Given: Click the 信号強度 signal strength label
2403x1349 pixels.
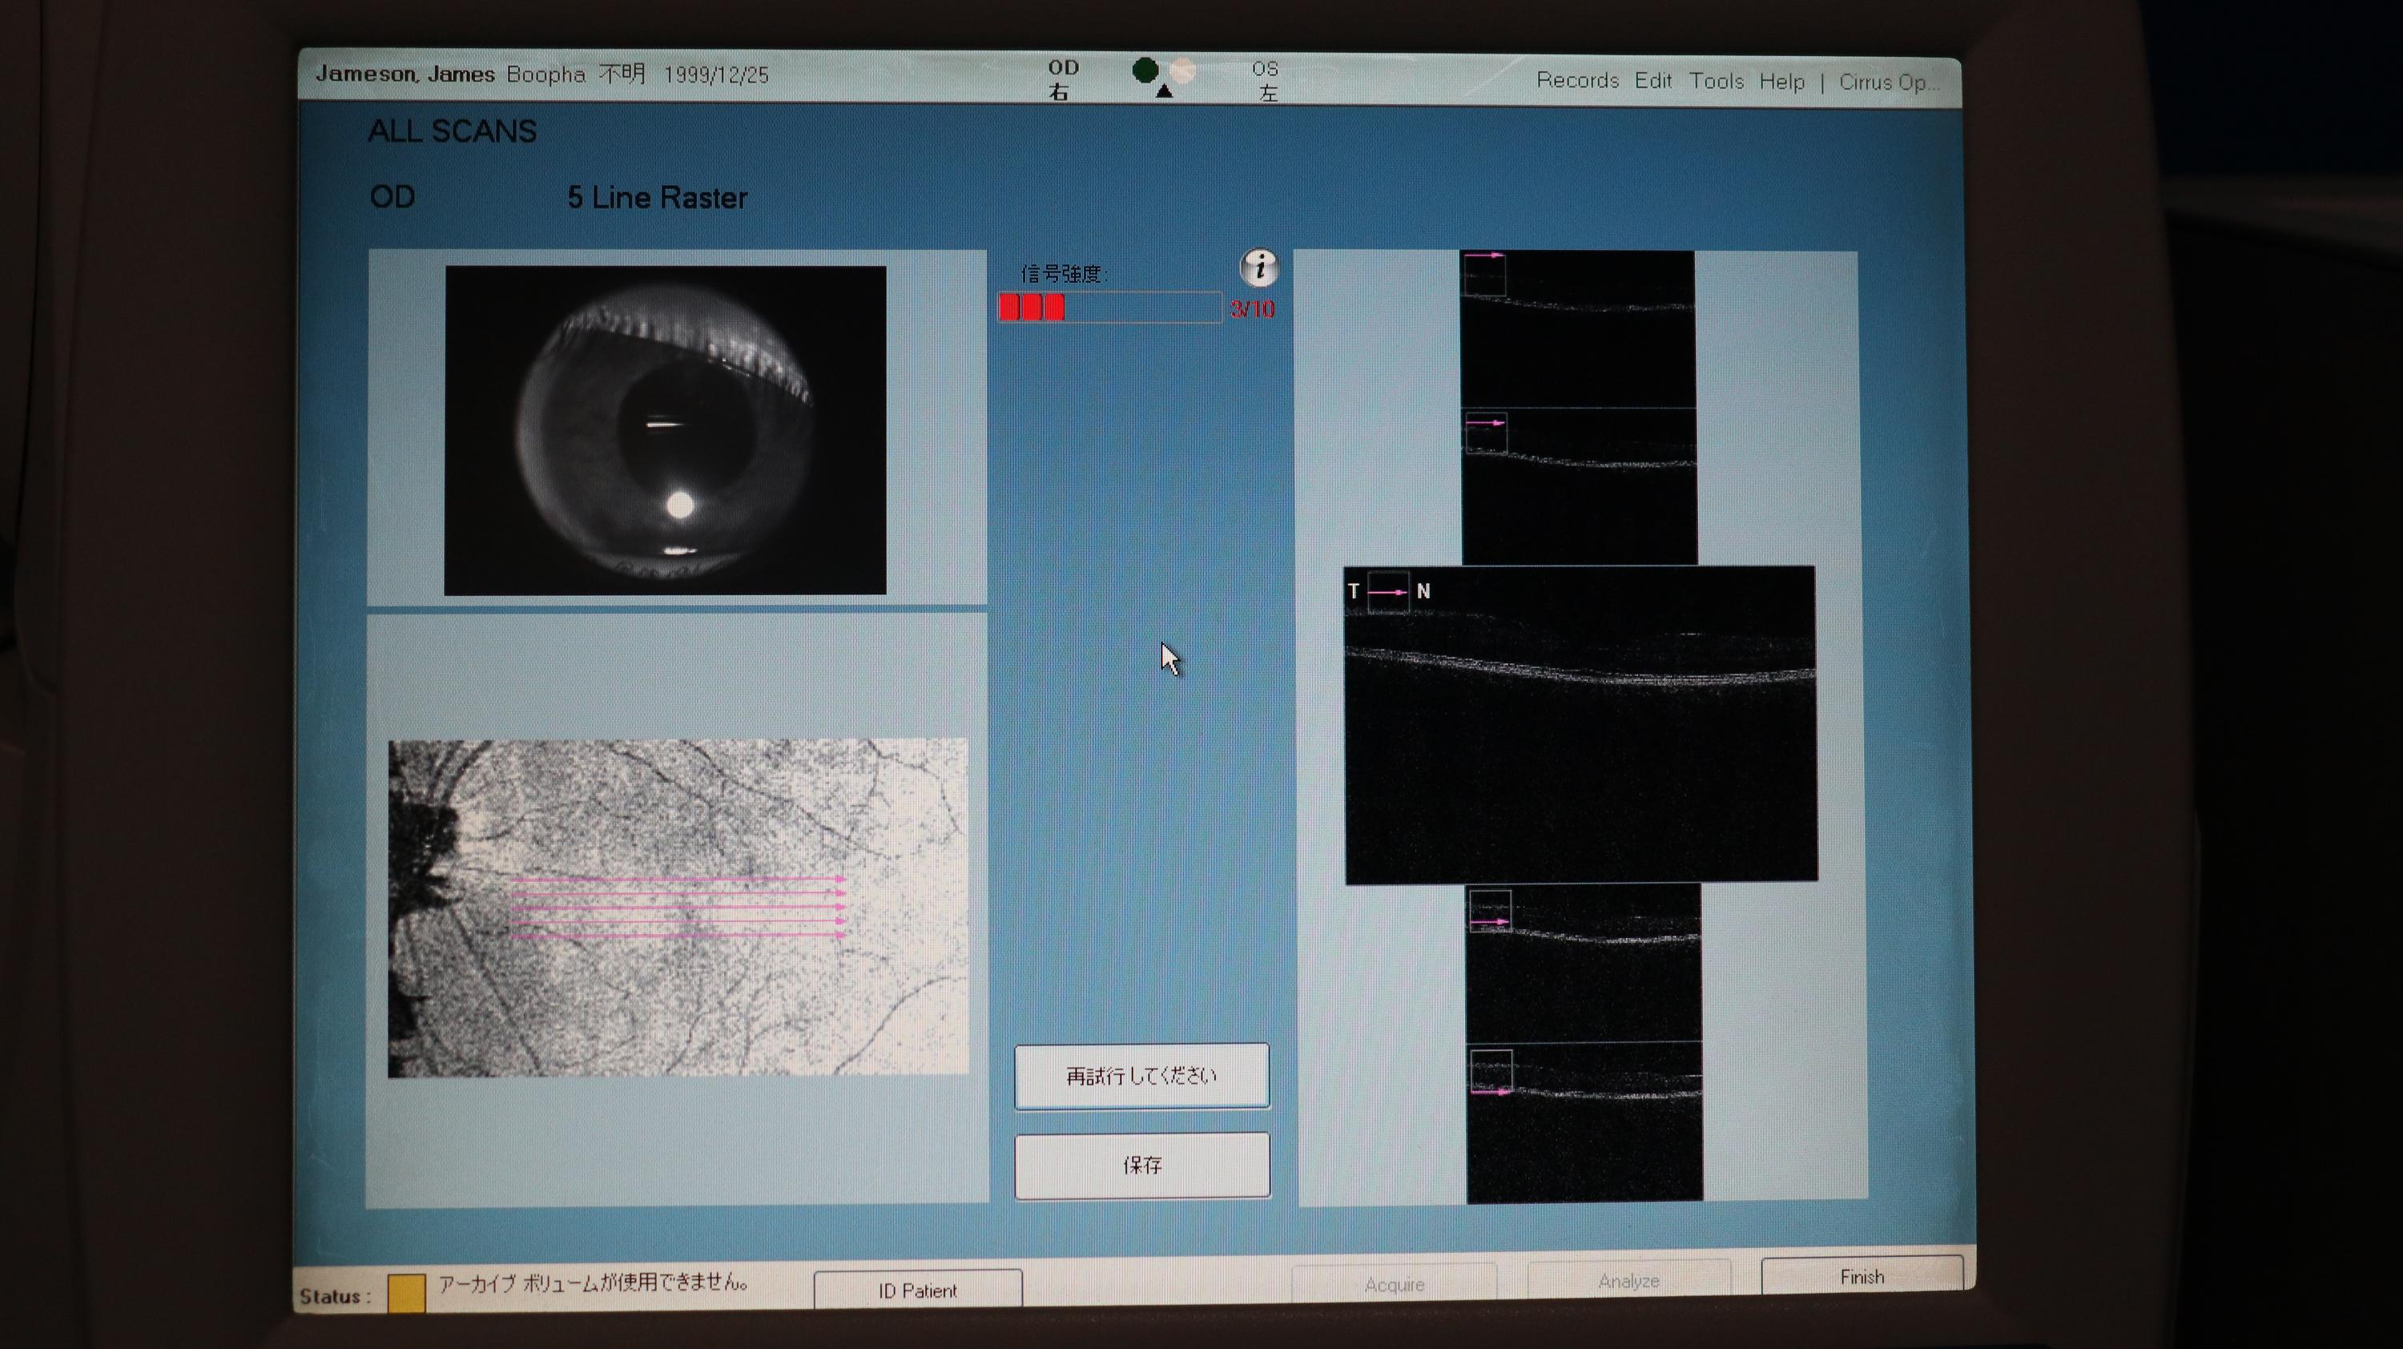Looking at the screenshot, I should [1065, 273].
